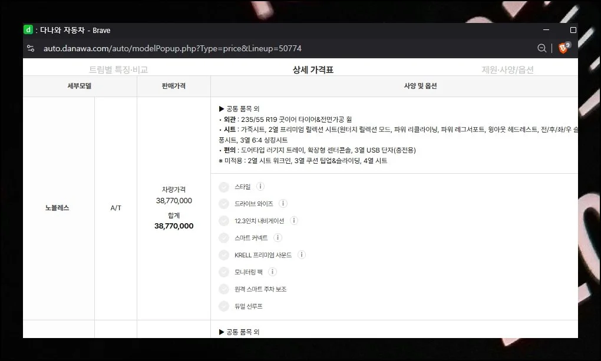This screenshot has height=361, width=601.
Task: Open the 모니터링 팩 info icon
Action: click(x=272, y=272)
